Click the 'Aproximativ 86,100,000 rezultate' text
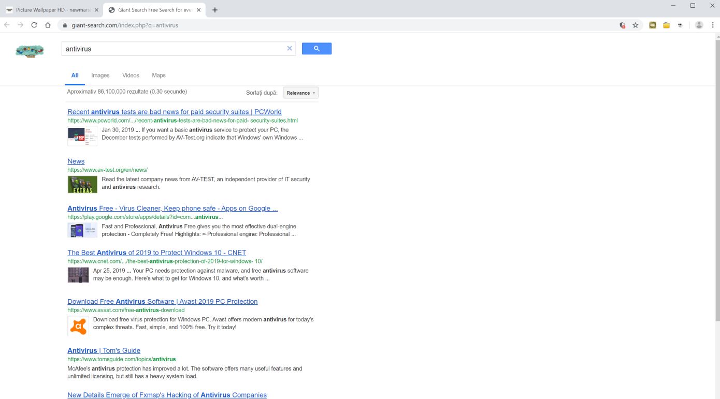The width and height of the screenshot is (720, 399). pyautogui.click(x=127, y=92)
